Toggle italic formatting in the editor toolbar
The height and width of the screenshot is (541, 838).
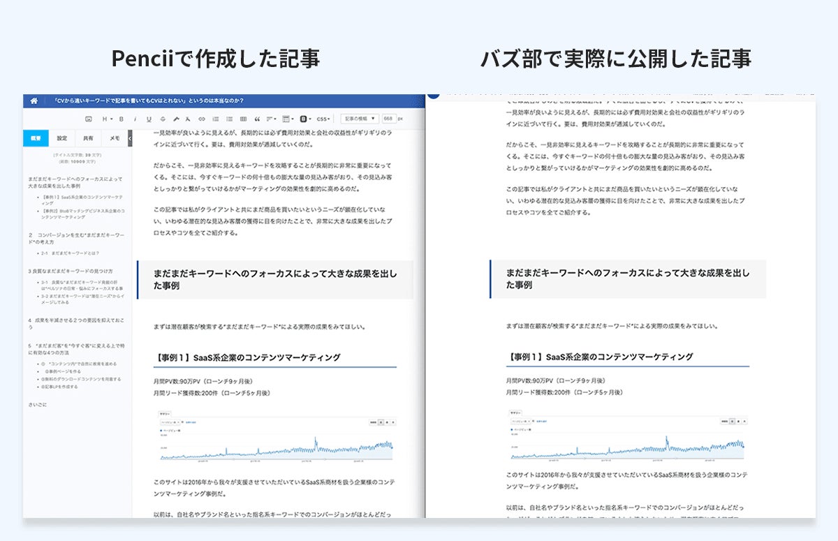(135, 119)
